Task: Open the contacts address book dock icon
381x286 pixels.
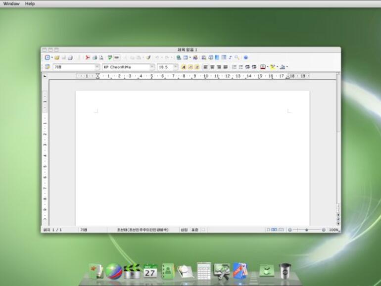Action: [x=168, y=271]
